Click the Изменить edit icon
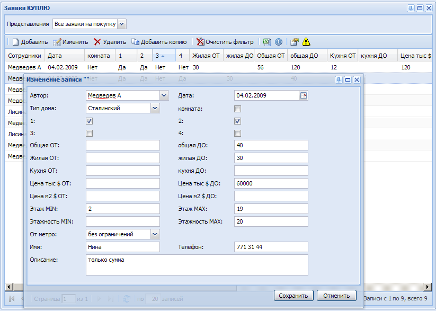 click(57, 42)
